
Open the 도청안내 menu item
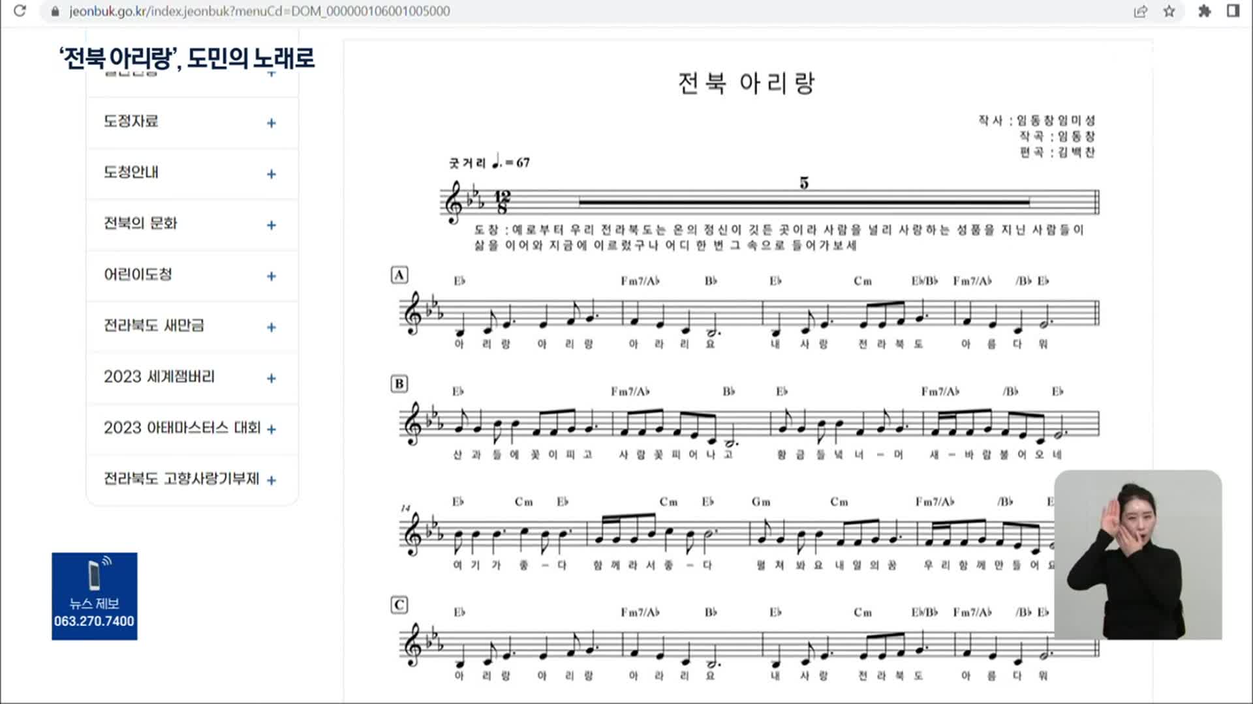tap(131, 172)
